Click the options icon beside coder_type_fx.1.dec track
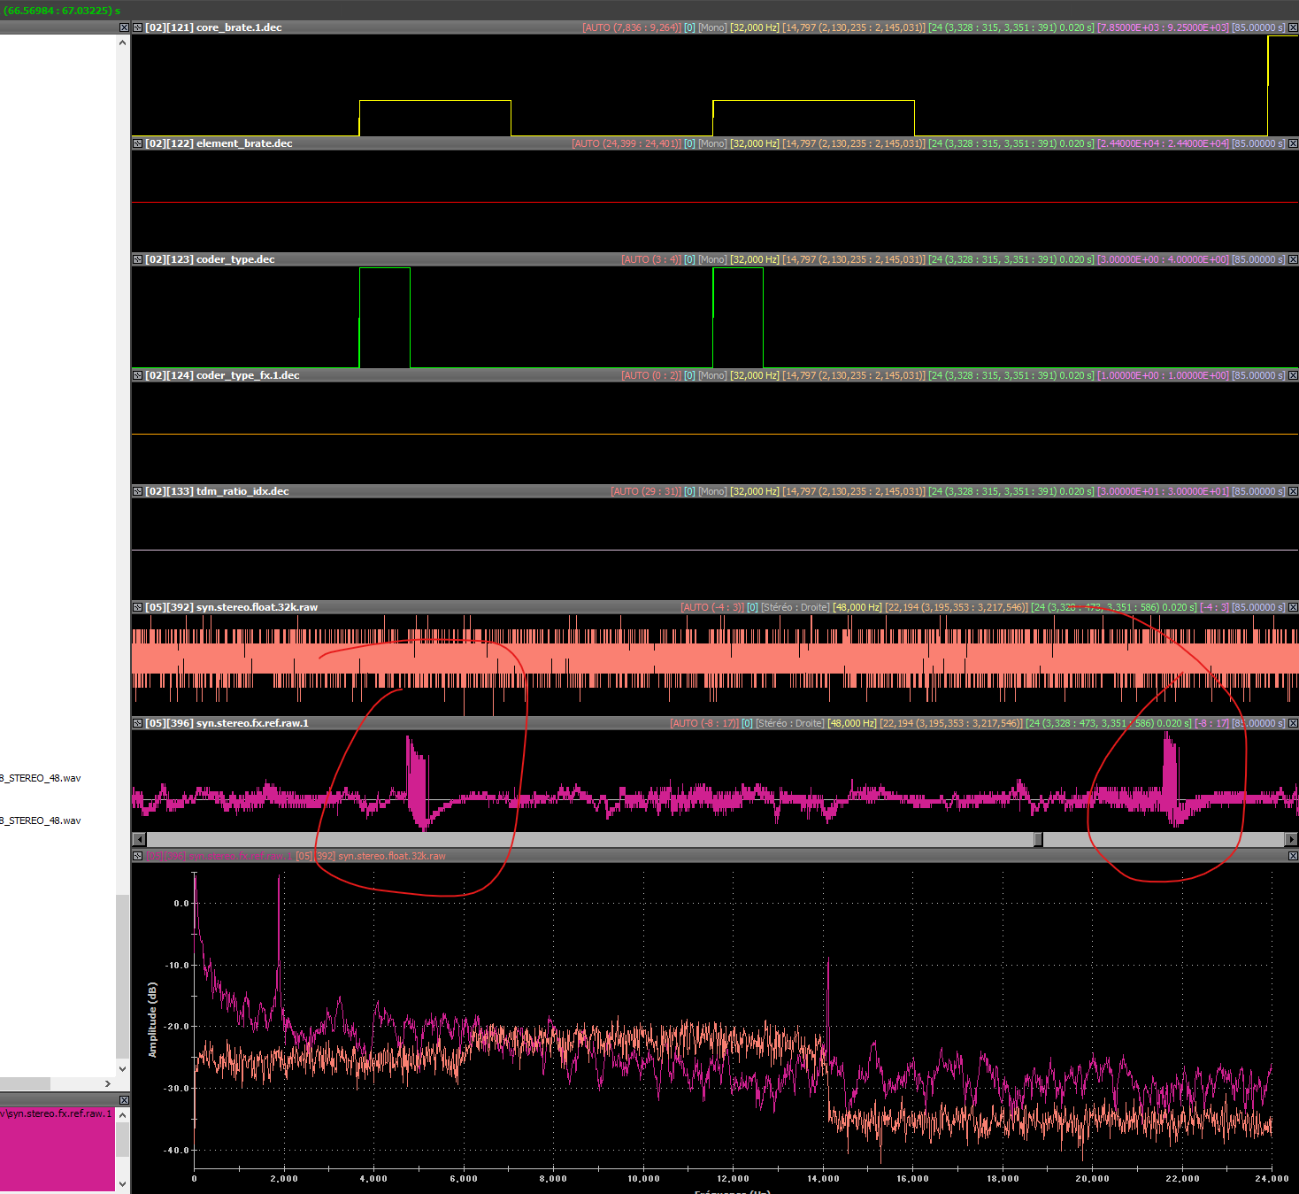 point(137,375)
